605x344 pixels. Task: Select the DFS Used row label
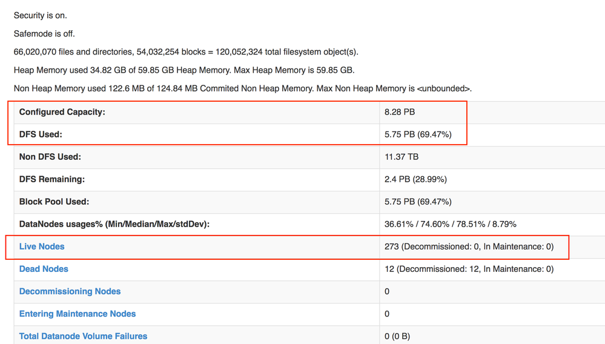(41, 134)
